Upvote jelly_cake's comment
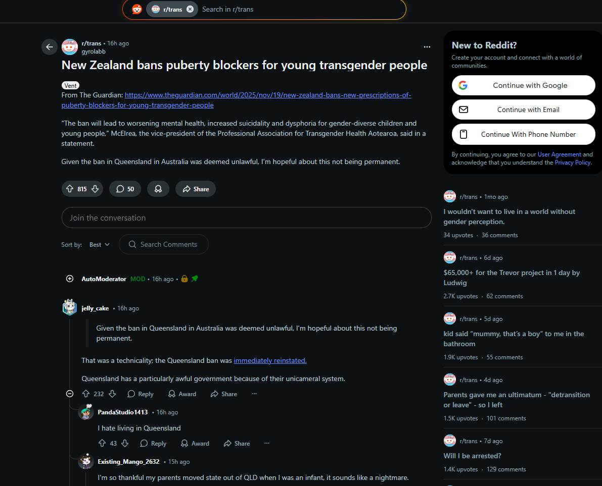Viewport: 602px width, 486px height. [86, 394]
